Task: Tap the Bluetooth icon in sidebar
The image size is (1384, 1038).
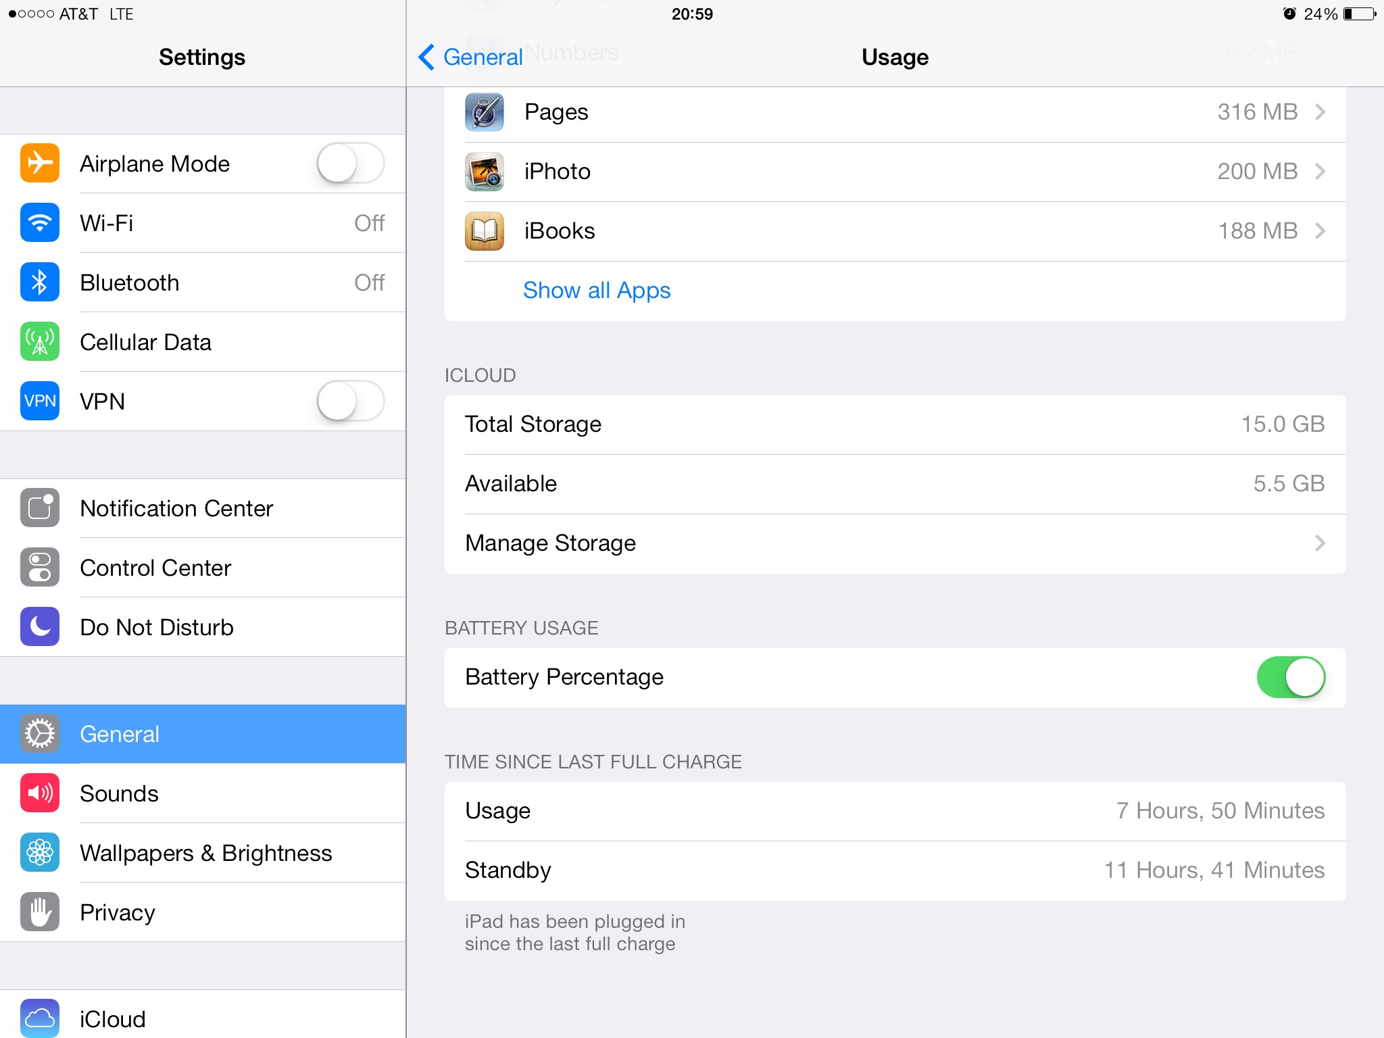Action: [40, 282]
